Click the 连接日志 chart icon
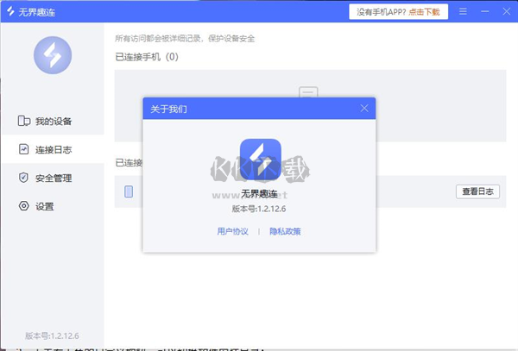The height and width of the screenshot is (351, 518). [x=23, y=149]
